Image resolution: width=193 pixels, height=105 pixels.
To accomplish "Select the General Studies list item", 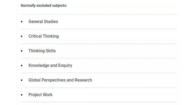I will pyautogui.click(x=43, y=22).
